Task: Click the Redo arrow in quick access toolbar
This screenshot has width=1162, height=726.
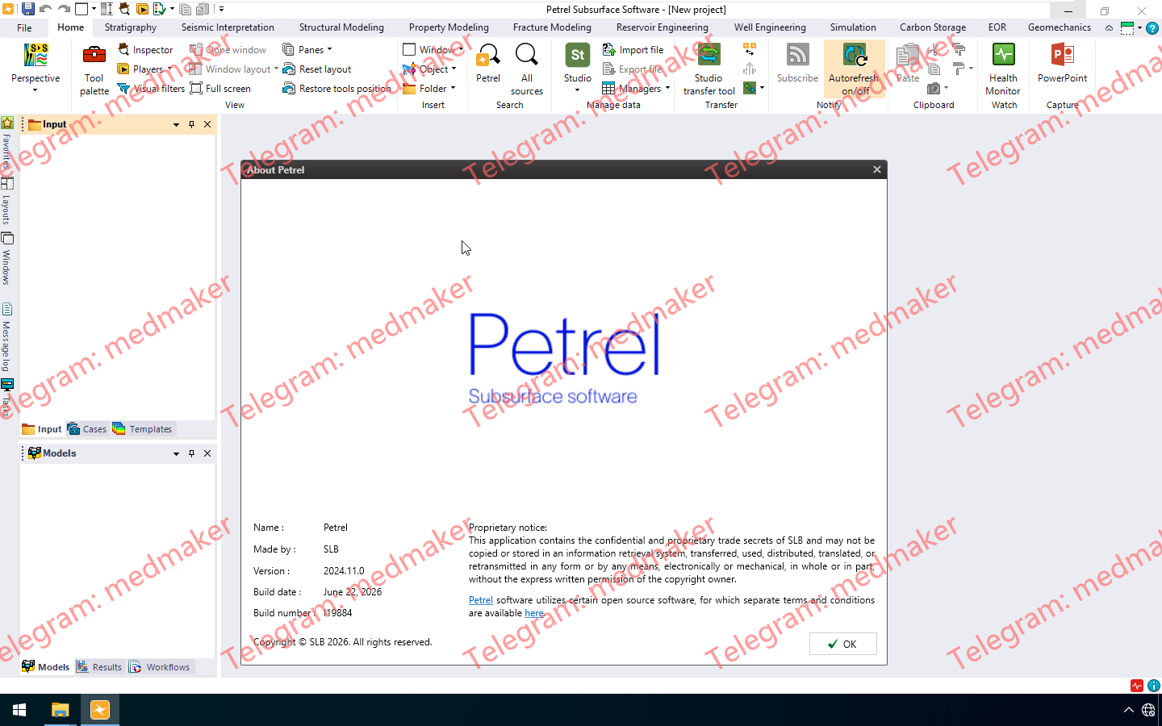Action: coord(64,9)
